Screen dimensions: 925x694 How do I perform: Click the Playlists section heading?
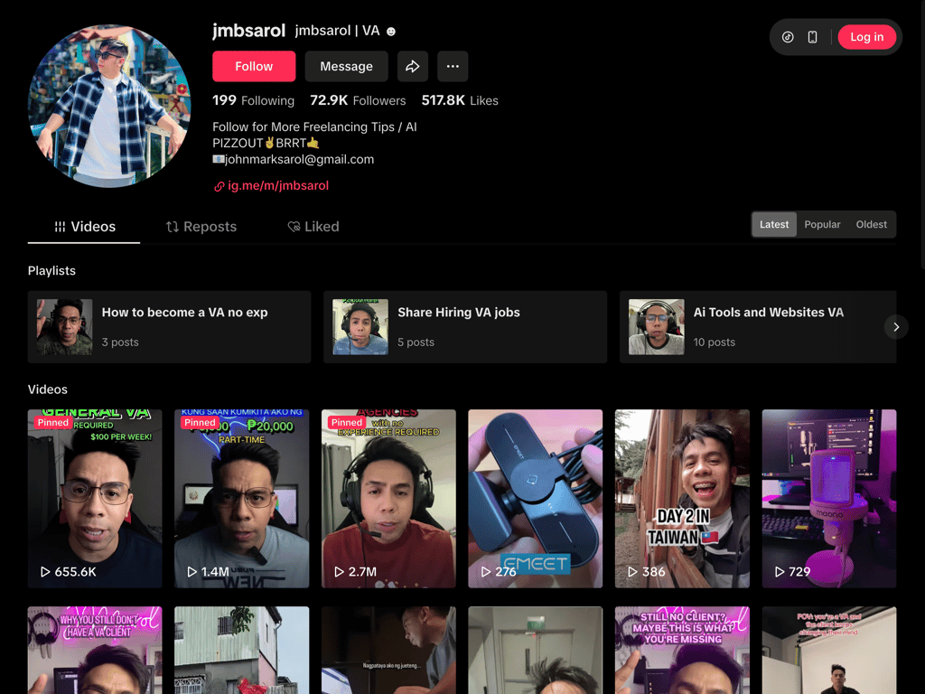[x=51, y=271]
